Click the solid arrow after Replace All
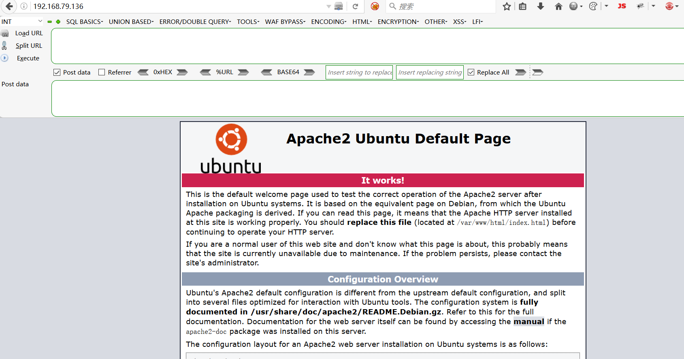684x359 pixels. pyautogui.click(x=520, y=72)
